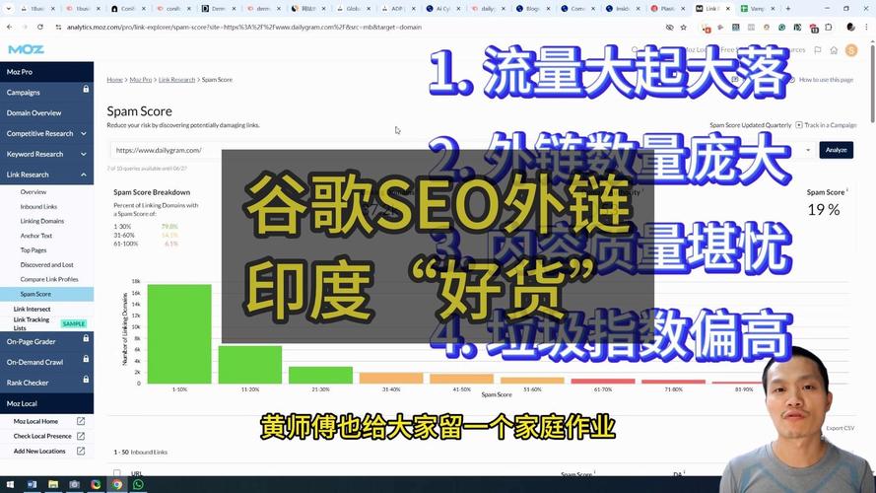This screenshot has height=493, width=876.
Task: Bookmark page with the star icon
Action: (x=683, y=27)
